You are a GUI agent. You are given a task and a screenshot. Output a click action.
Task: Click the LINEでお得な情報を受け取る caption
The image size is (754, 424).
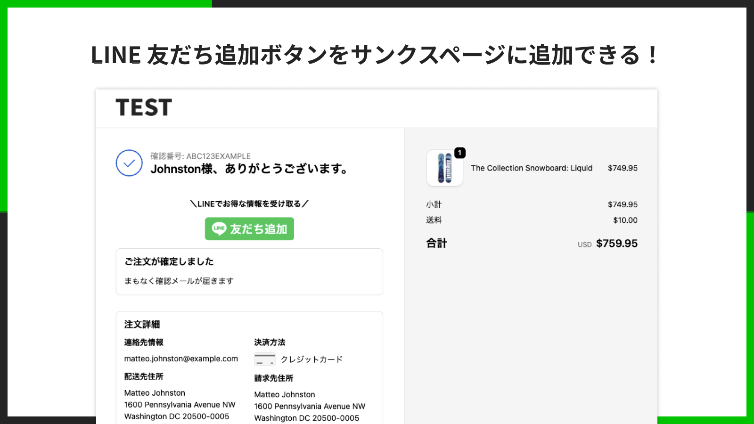click(x=249, y=204)
